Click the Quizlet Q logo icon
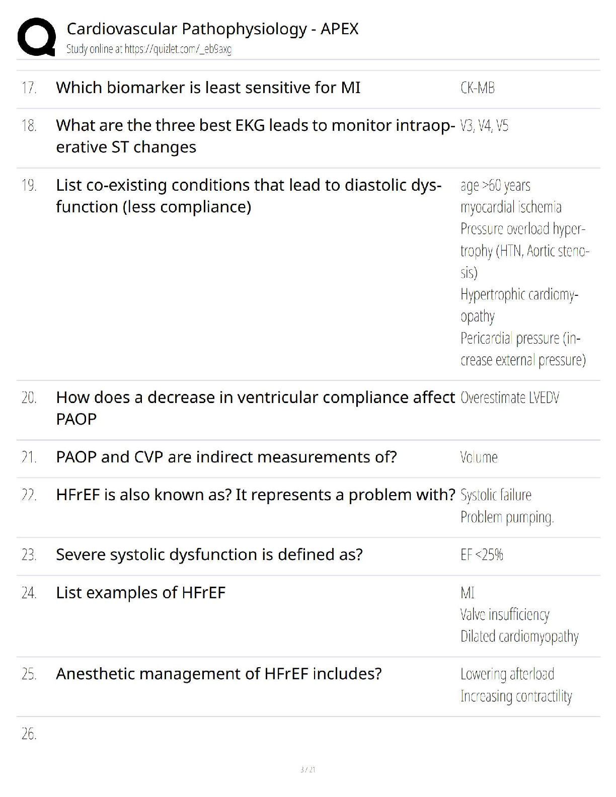 pyautogui.click(x=36, y=37)
